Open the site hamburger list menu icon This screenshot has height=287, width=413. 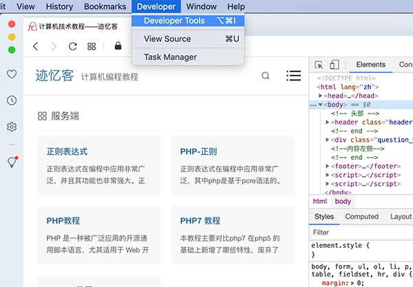(x=294, y=76)
